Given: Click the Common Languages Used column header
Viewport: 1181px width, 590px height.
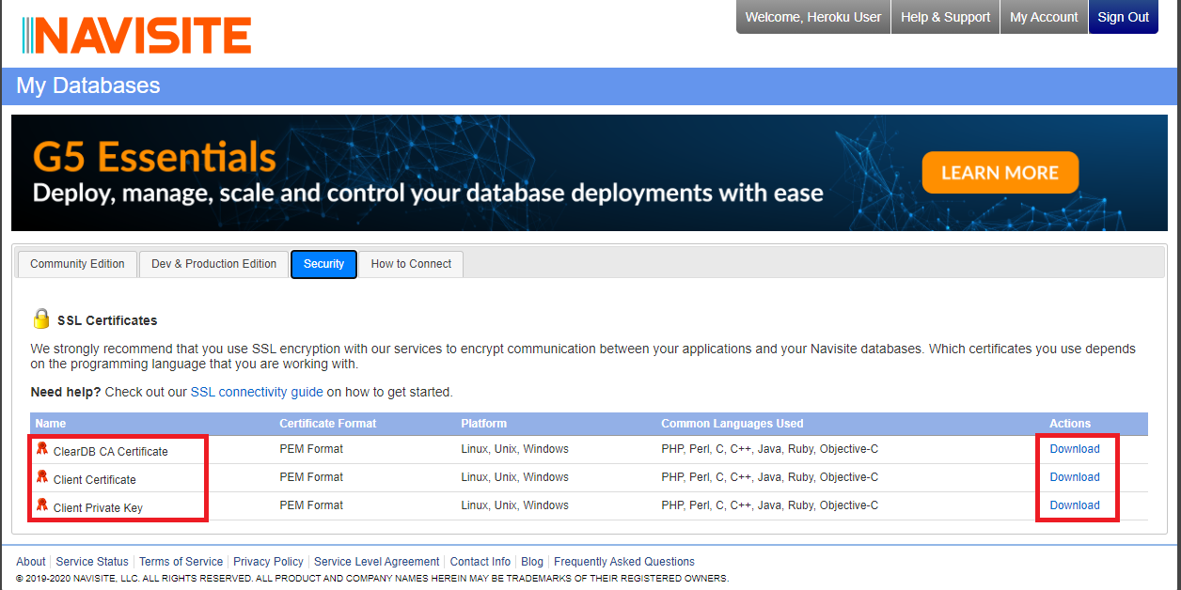Looking at the screenshot, I should (732, 424).
